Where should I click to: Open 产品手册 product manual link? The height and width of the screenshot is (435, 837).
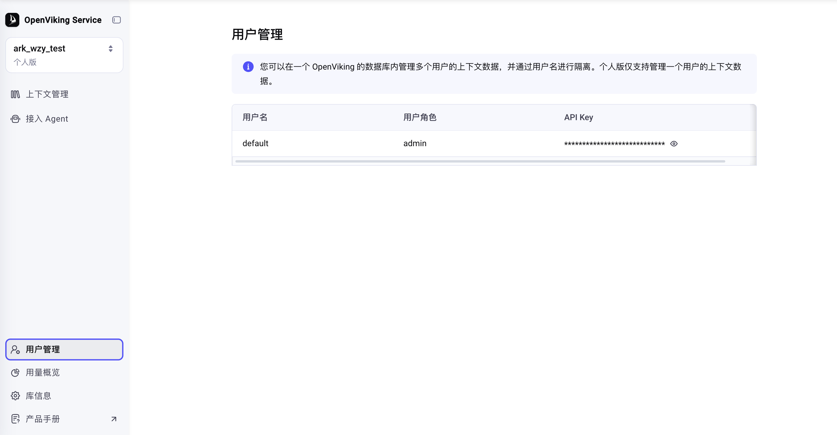[x=64, y=419]
